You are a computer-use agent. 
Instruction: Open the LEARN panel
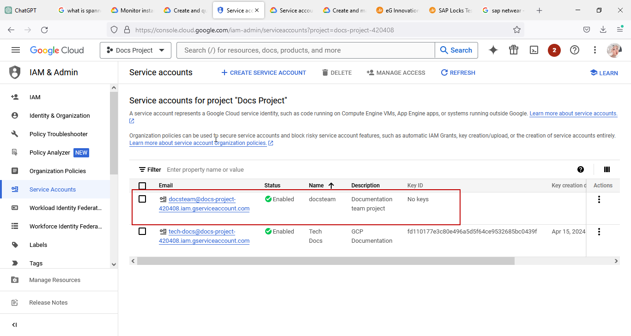coord(604,73)
